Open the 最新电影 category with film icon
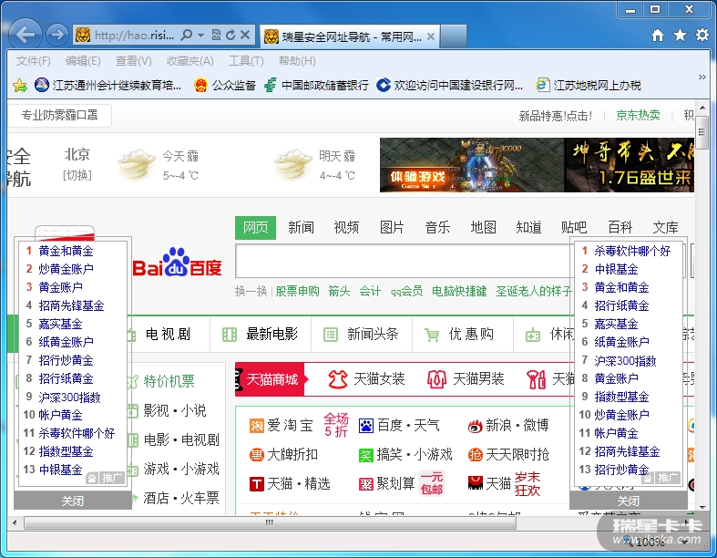This screenshot has width=717, height=558. pyautogui.click(x=261, y=335)
